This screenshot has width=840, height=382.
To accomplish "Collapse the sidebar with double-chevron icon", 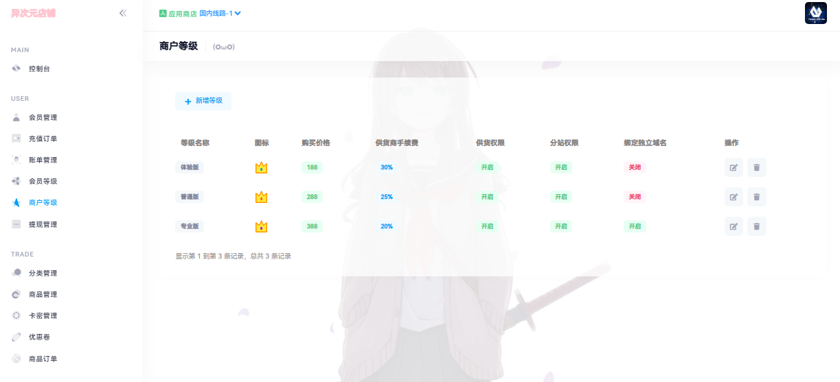I will [123, 13].
